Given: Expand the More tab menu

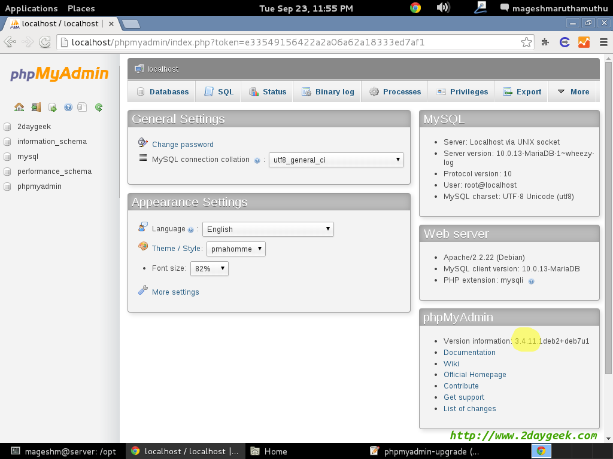Looking at the screenshot, I should (x=573, y=91).
